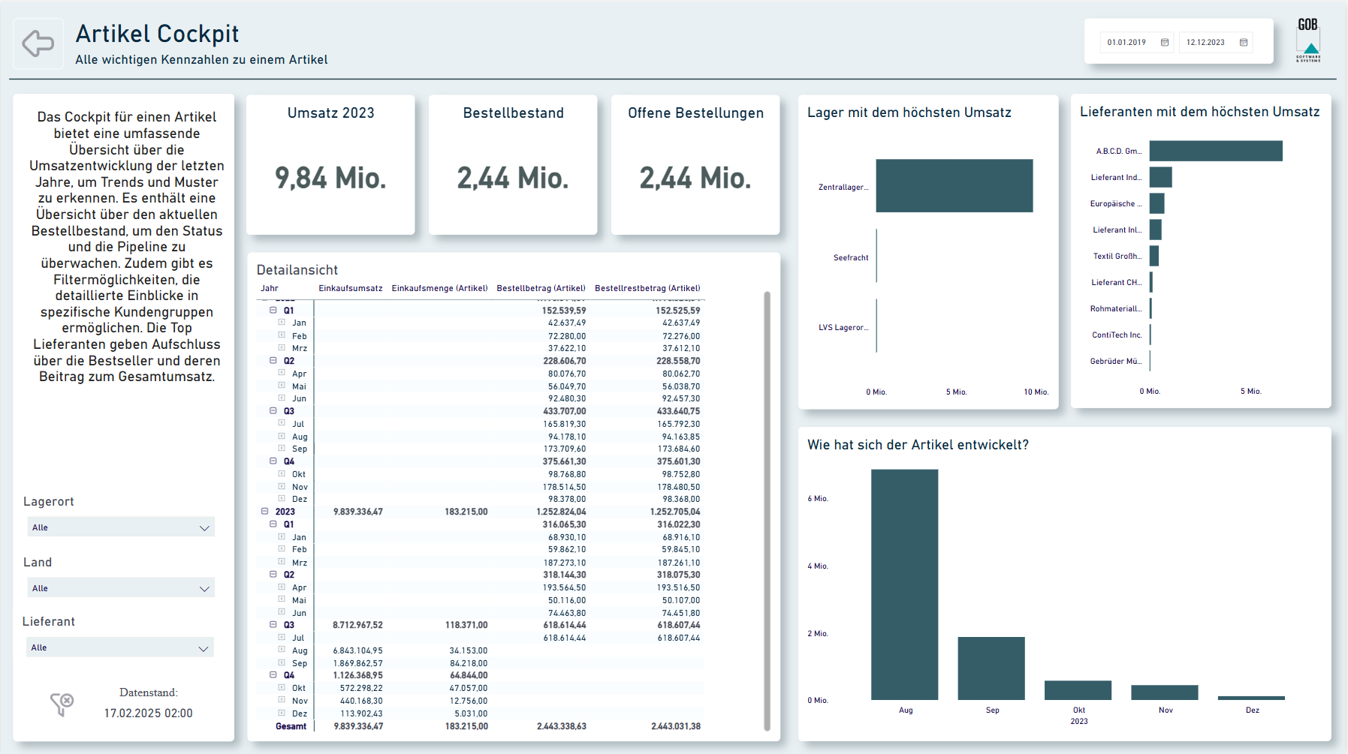1348x754 pixels.
Task: Open calendar picker for start date 01.01.2019
Action: [x=1165, y=43]
